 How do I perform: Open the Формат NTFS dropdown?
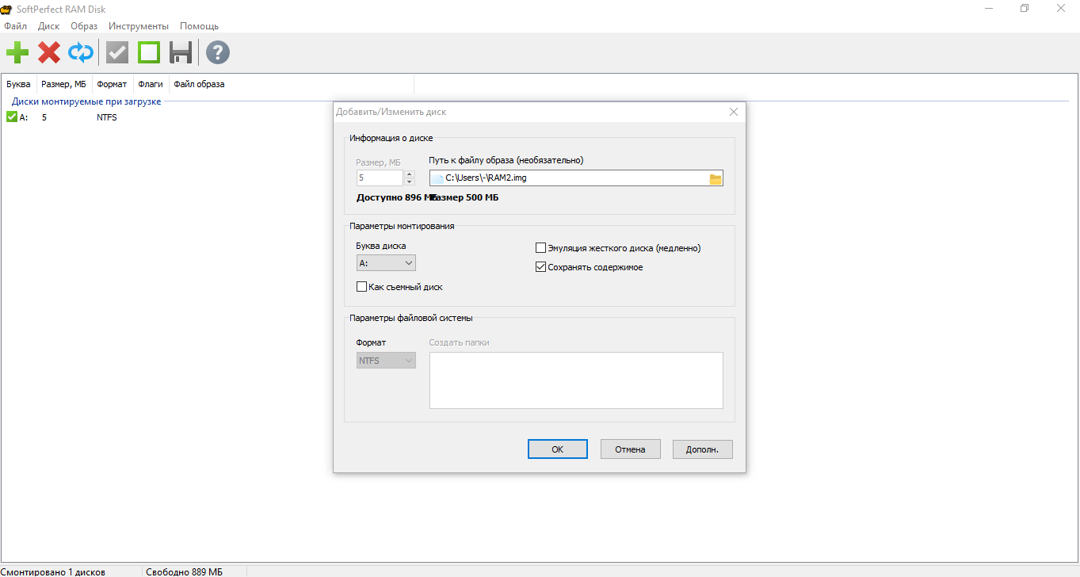click(386, 361)
